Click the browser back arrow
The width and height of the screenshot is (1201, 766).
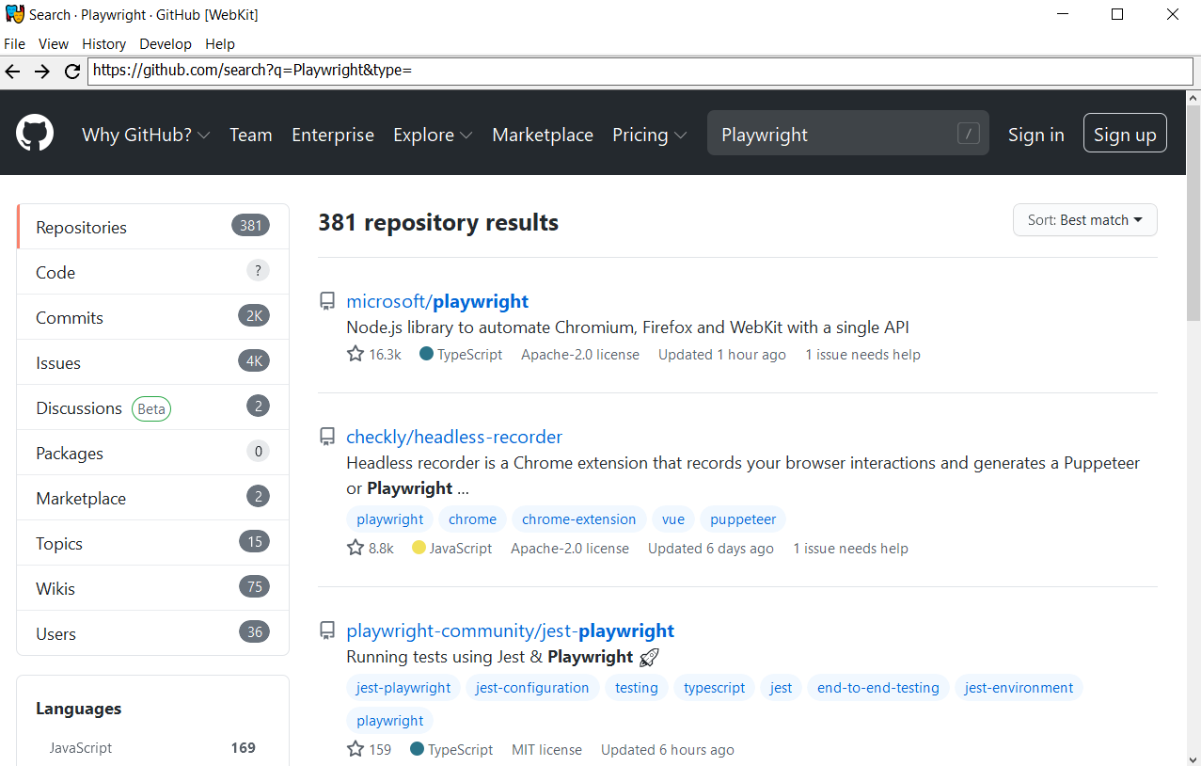(12, 71)
